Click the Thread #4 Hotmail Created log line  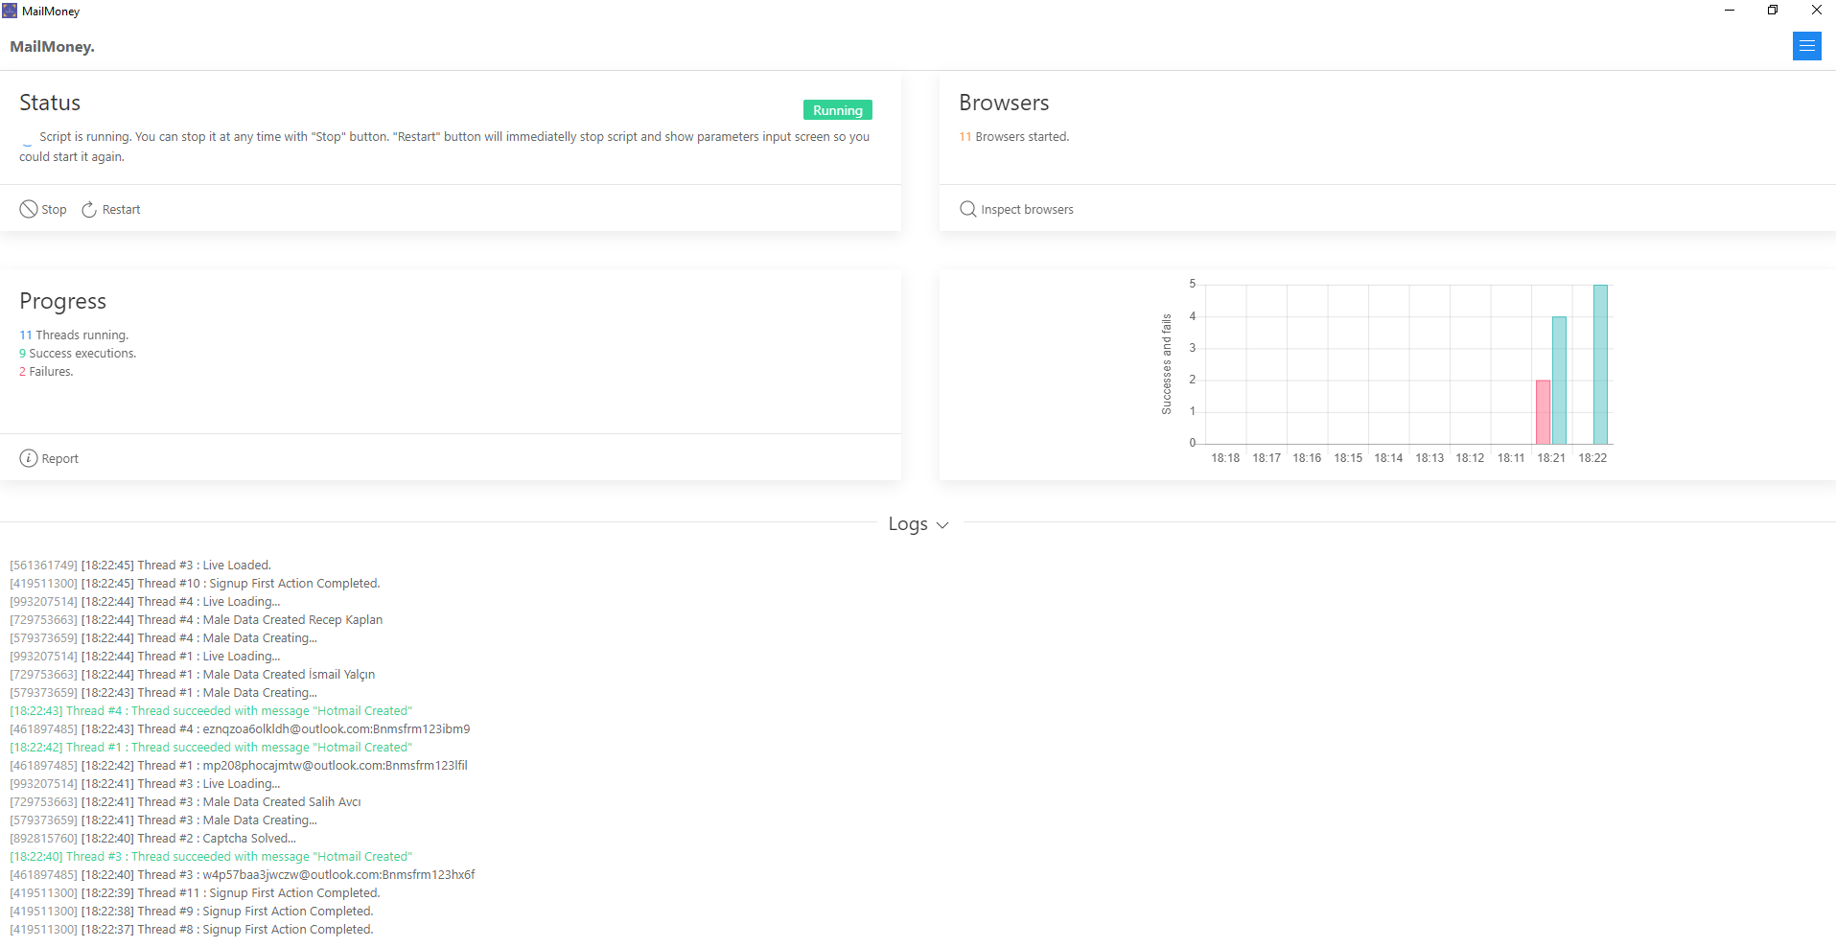click(211, 711)
